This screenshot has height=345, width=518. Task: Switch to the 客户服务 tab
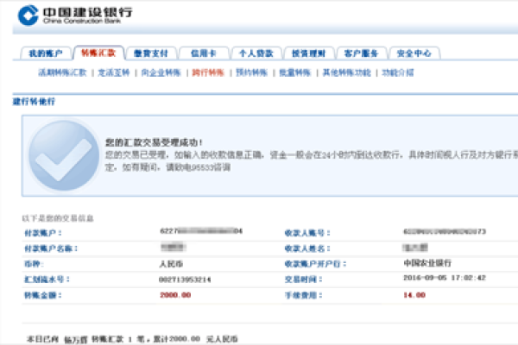click(x=361, y=53)
